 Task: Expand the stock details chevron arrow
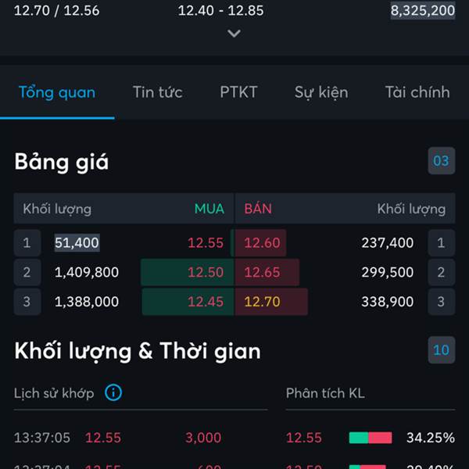pyautogui.click(x=234, y=33)
